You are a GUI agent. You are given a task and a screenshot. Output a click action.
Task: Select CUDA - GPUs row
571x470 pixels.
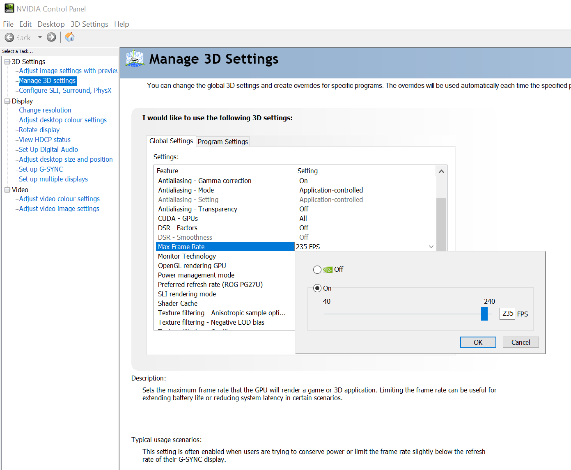click(295, 218)
